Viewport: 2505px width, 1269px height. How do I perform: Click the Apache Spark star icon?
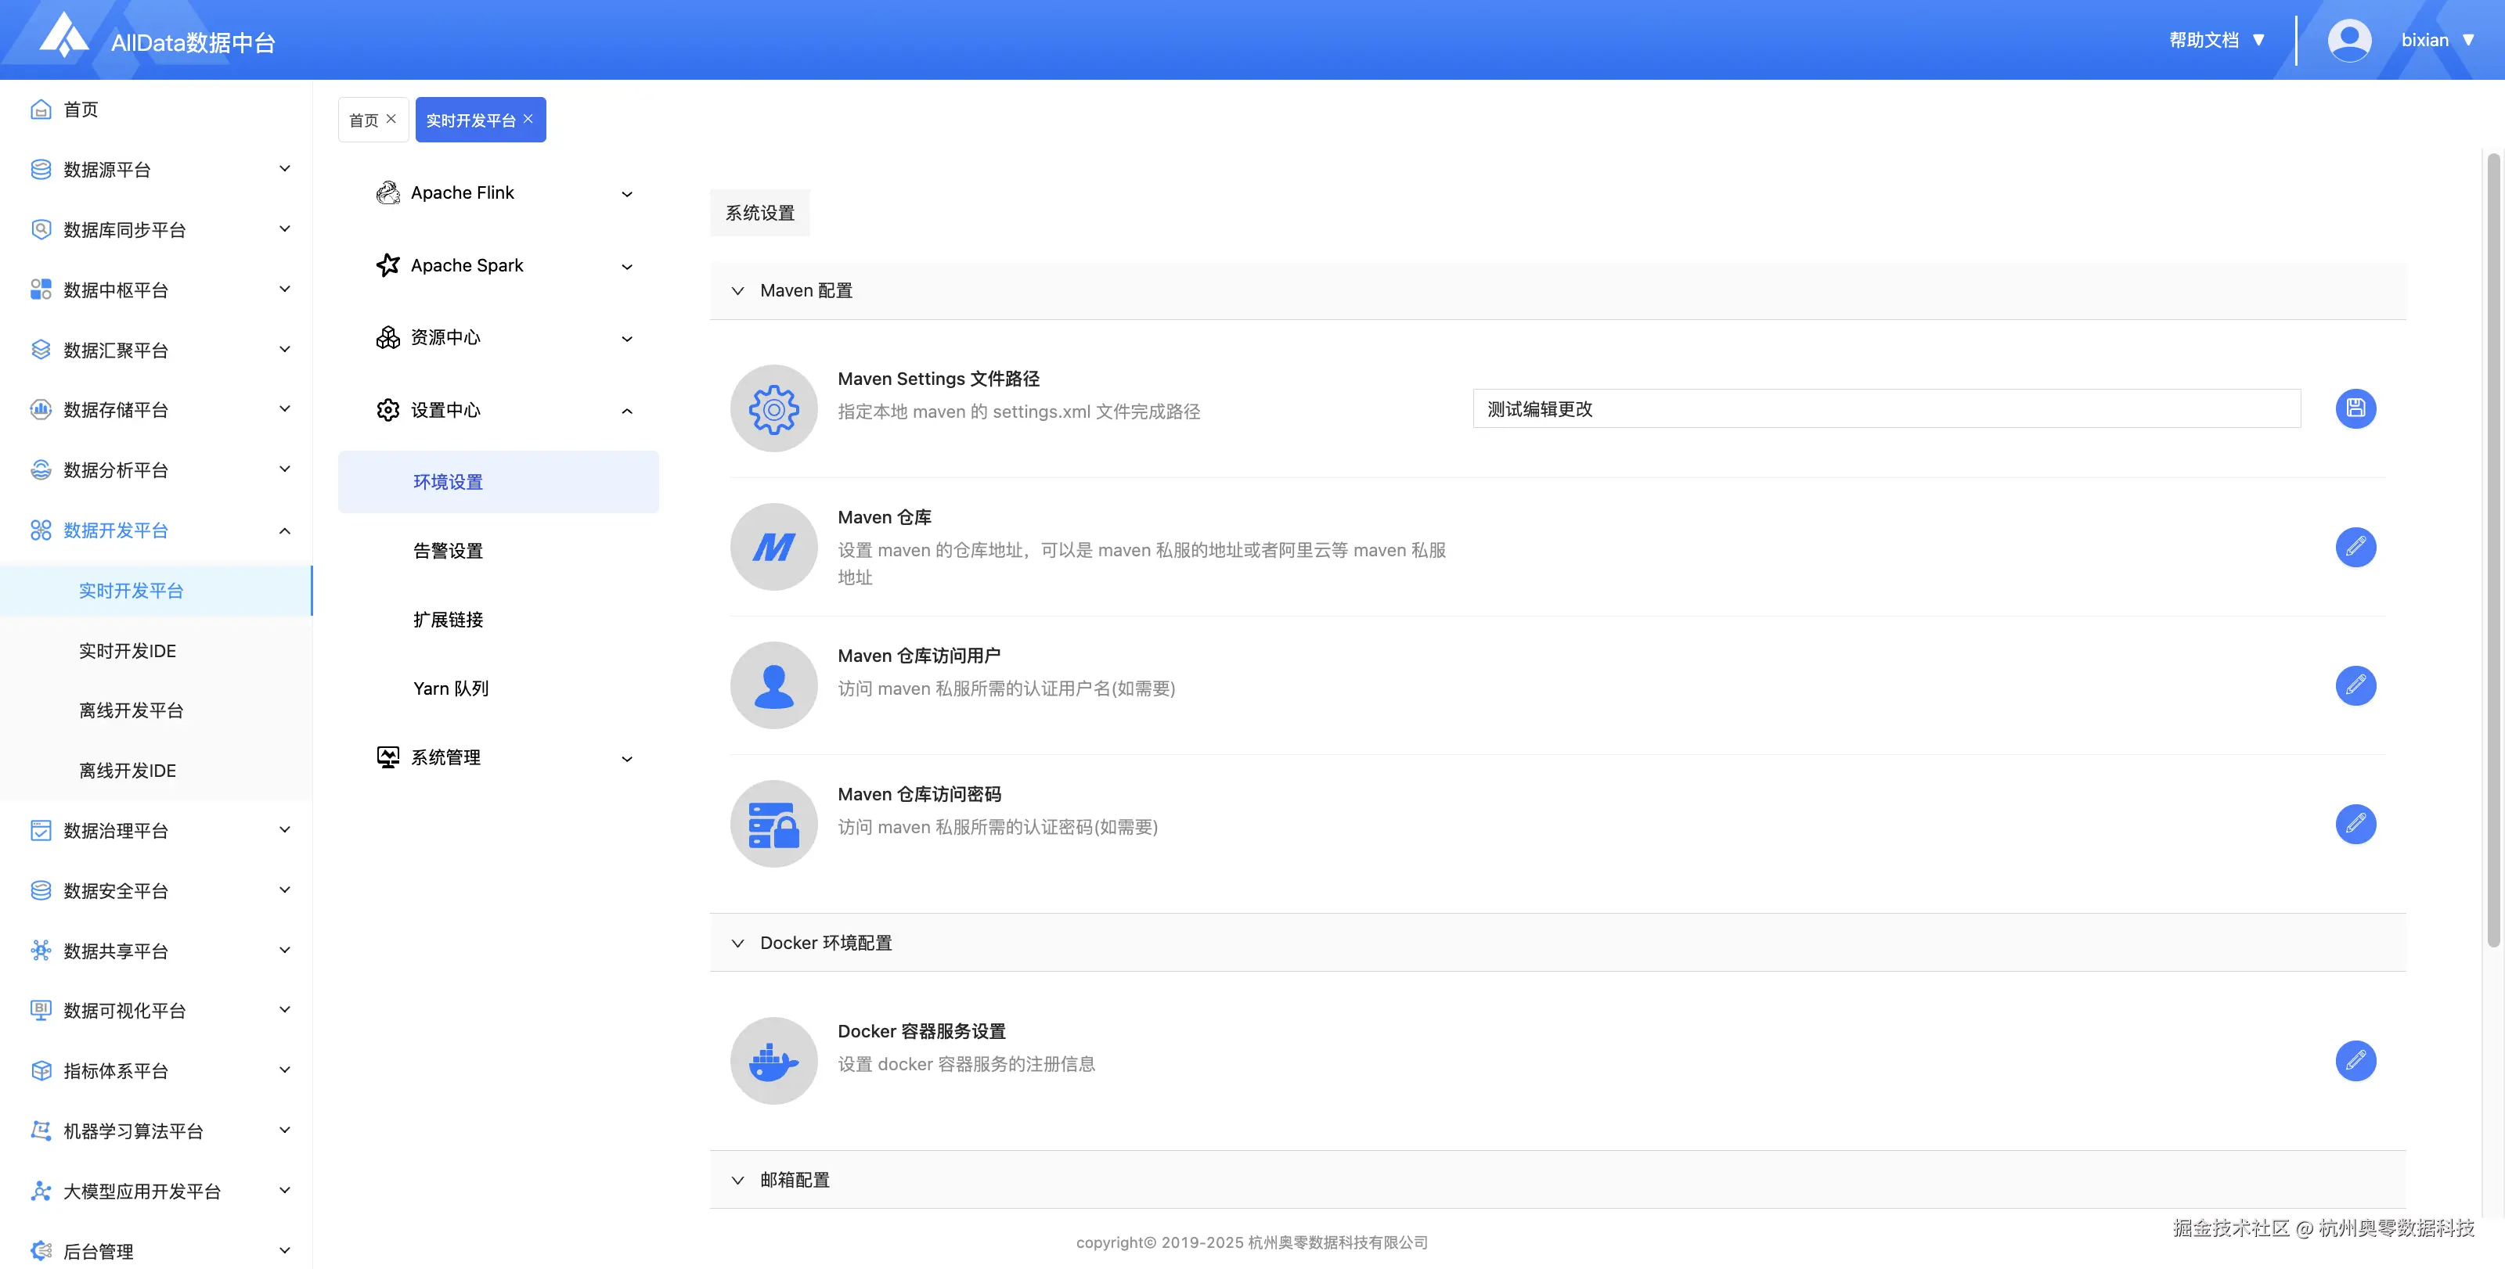pyautogui.click(x=388, y=264)
